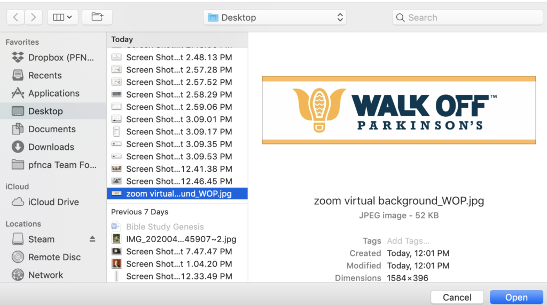Screen dimensions: 547x305
Task: Click Add Tags... field in preview
Action: pos(408,241)
